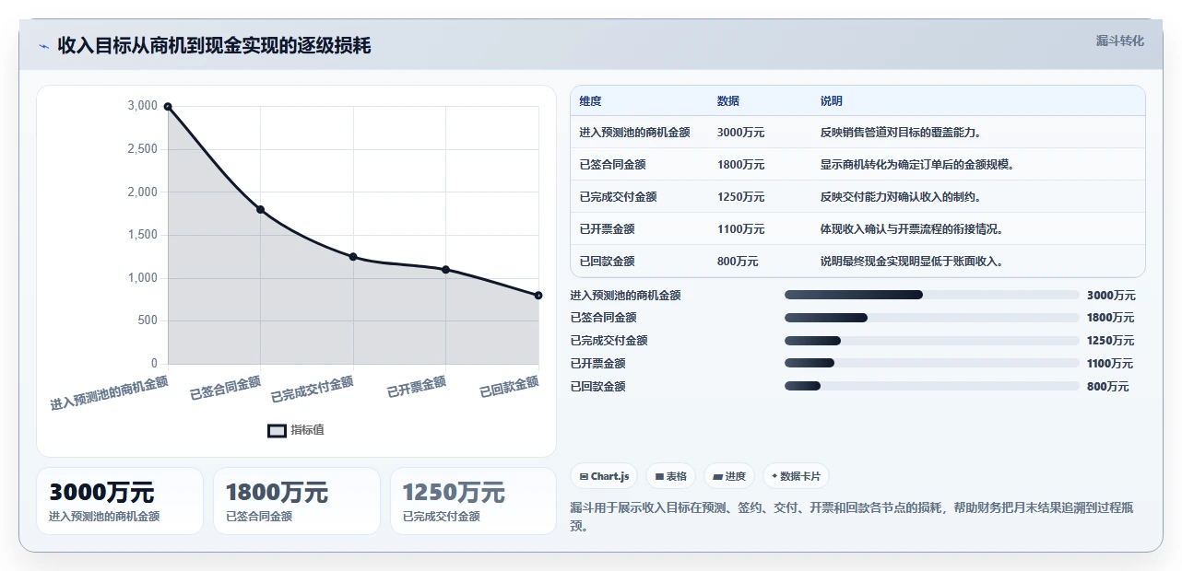Click description 反映销售管道对目标的覆盖能力
Screen dimensions: 1182x571
(x=900, y=133)
